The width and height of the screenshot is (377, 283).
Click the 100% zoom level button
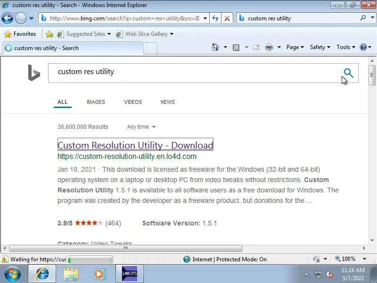pos(345,259)
